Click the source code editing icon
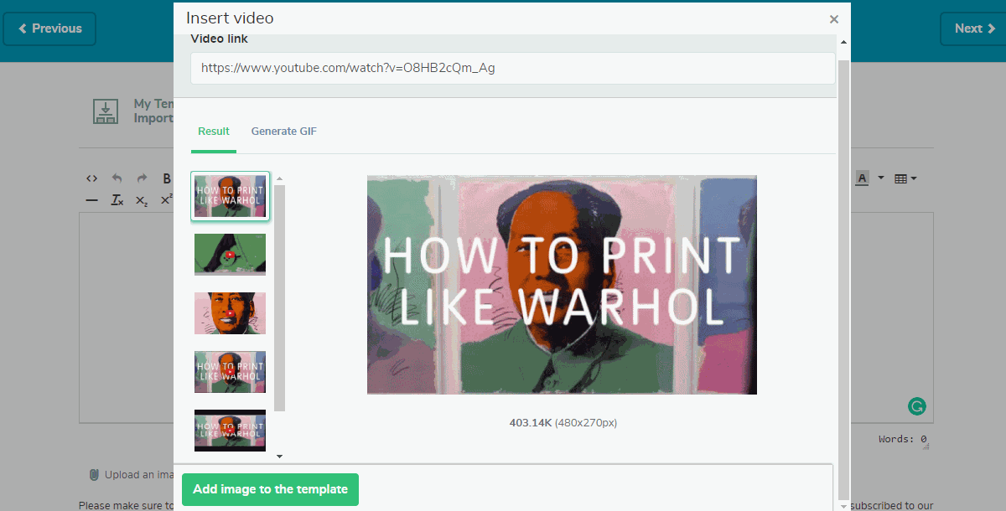 click(x=91, y=178)
